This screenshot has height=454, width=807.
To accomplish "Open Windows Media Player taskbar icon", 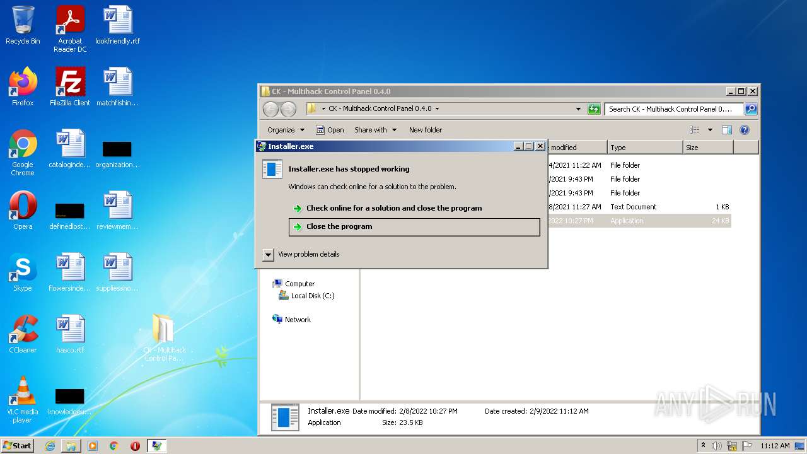I will 93,446.
